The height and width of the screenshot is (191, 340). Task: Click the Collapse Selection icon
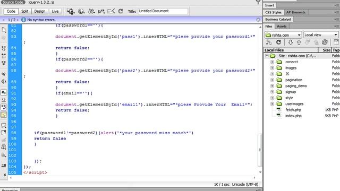tap(4, 56)
